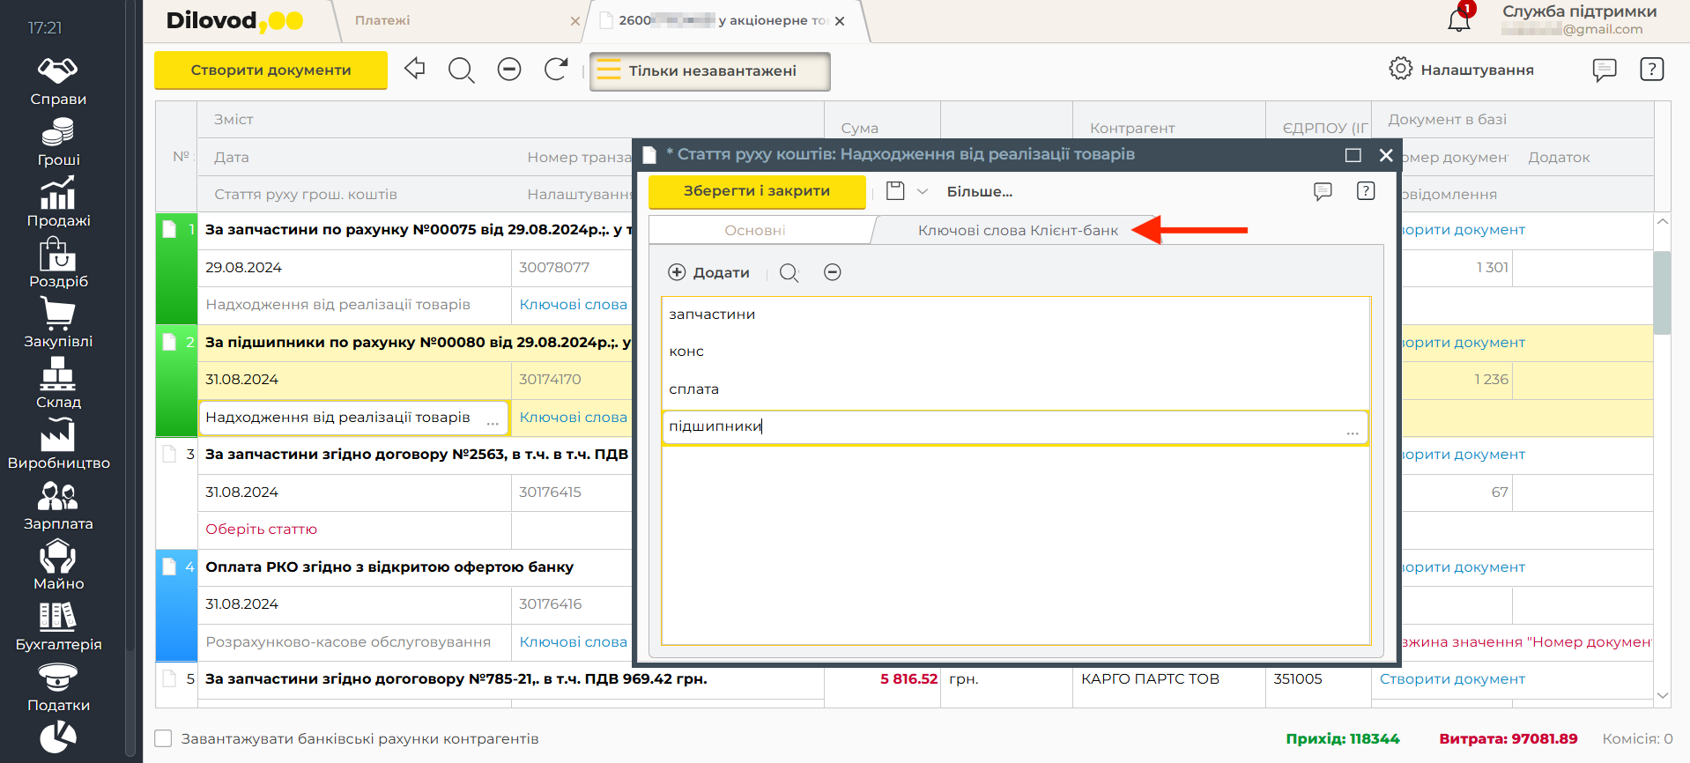Toggle the Тільки незавантажені filter
The image size is (1690, 763).
point(709,71)
